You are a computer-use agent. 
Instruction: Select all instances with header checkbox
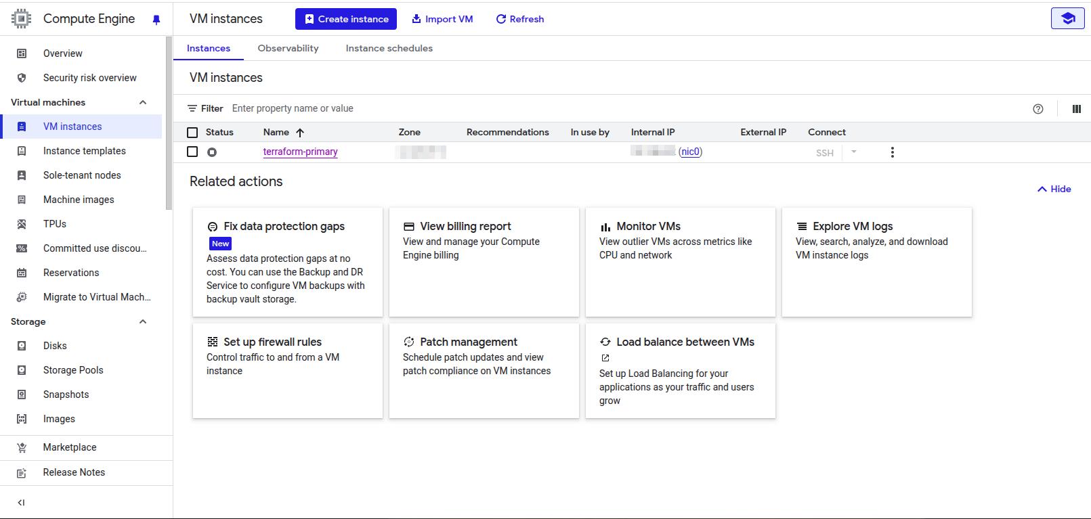coord(192,133)
